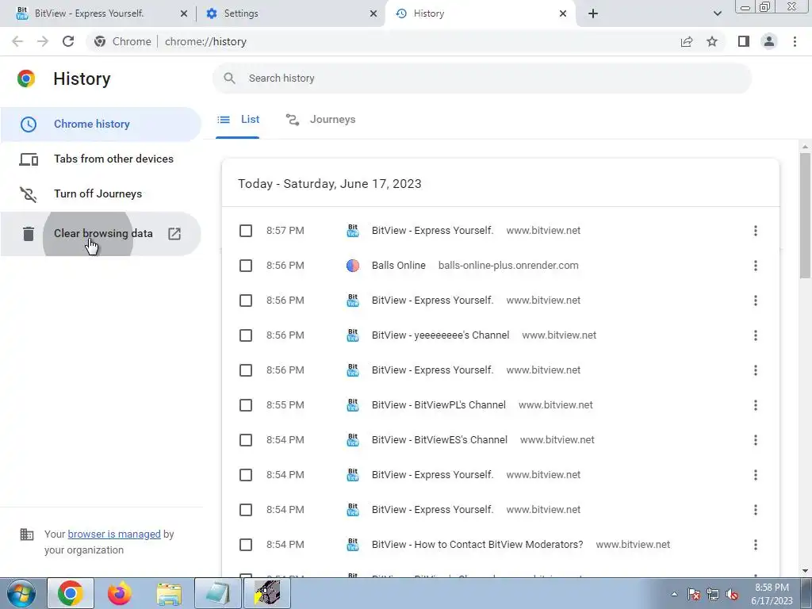Check the Balls Online history entry
This screenshot has width=812, height=609.
[246, 266]
